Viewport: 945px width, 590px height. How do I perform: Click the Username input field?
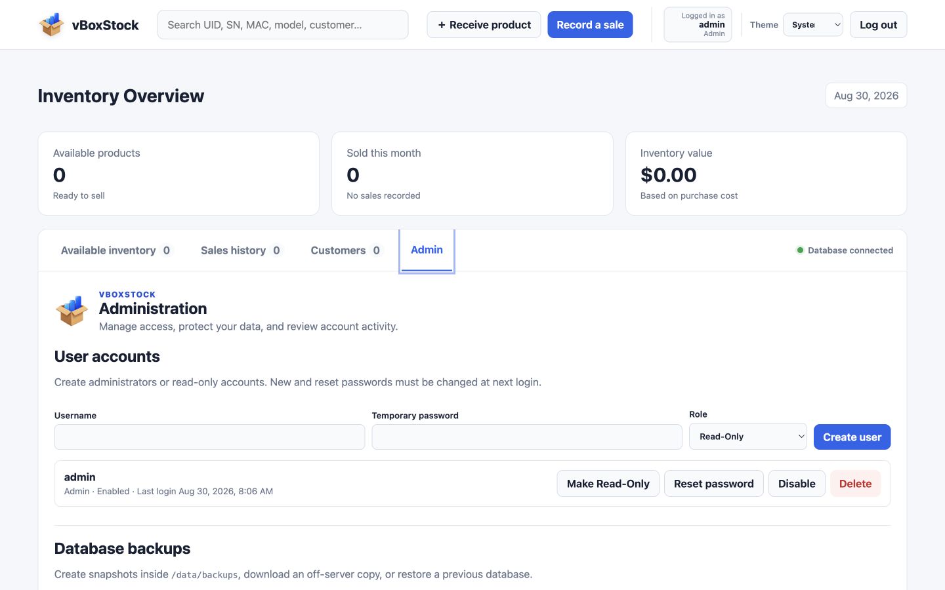[209, 437]
